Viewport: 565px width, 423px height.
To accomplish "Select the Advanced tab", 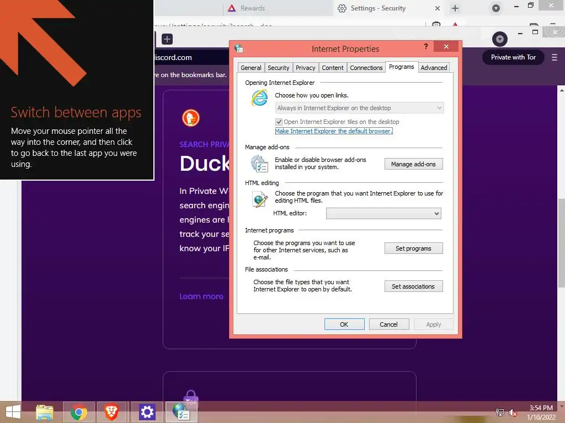I will 434,68.
